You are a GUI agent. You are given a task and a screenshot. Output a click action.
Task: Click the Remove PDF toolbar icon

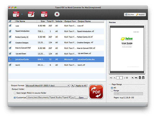(44, 14)
